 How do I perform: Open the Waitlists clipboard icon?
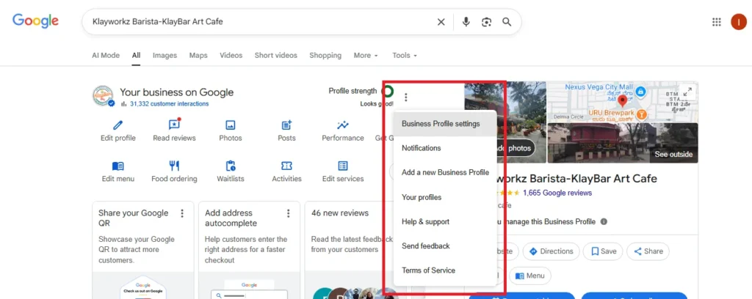click(x=230, y=166)
